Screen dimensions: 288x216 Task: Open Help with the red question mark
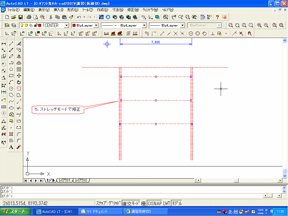pyautogui.click(x=217, y=17)
